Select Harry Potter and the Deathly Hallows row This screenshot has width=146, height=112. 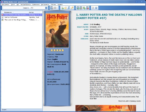22,15
